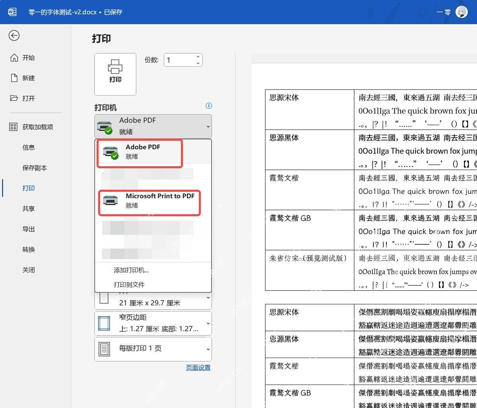Click the paper size page icon
Viewport: 477px width, 408px height.
click(x=104, y=298)
